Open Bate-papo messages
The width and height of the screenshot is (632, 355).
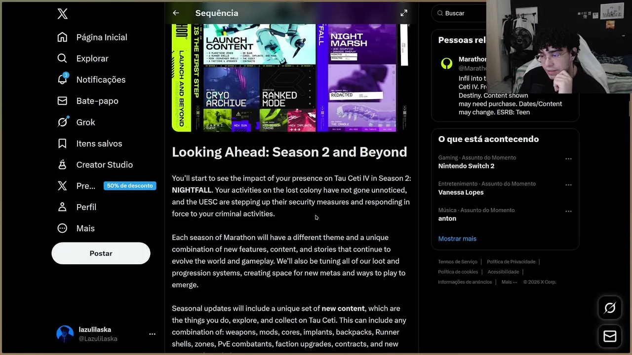pyautogui.click(x=87, y=101)
